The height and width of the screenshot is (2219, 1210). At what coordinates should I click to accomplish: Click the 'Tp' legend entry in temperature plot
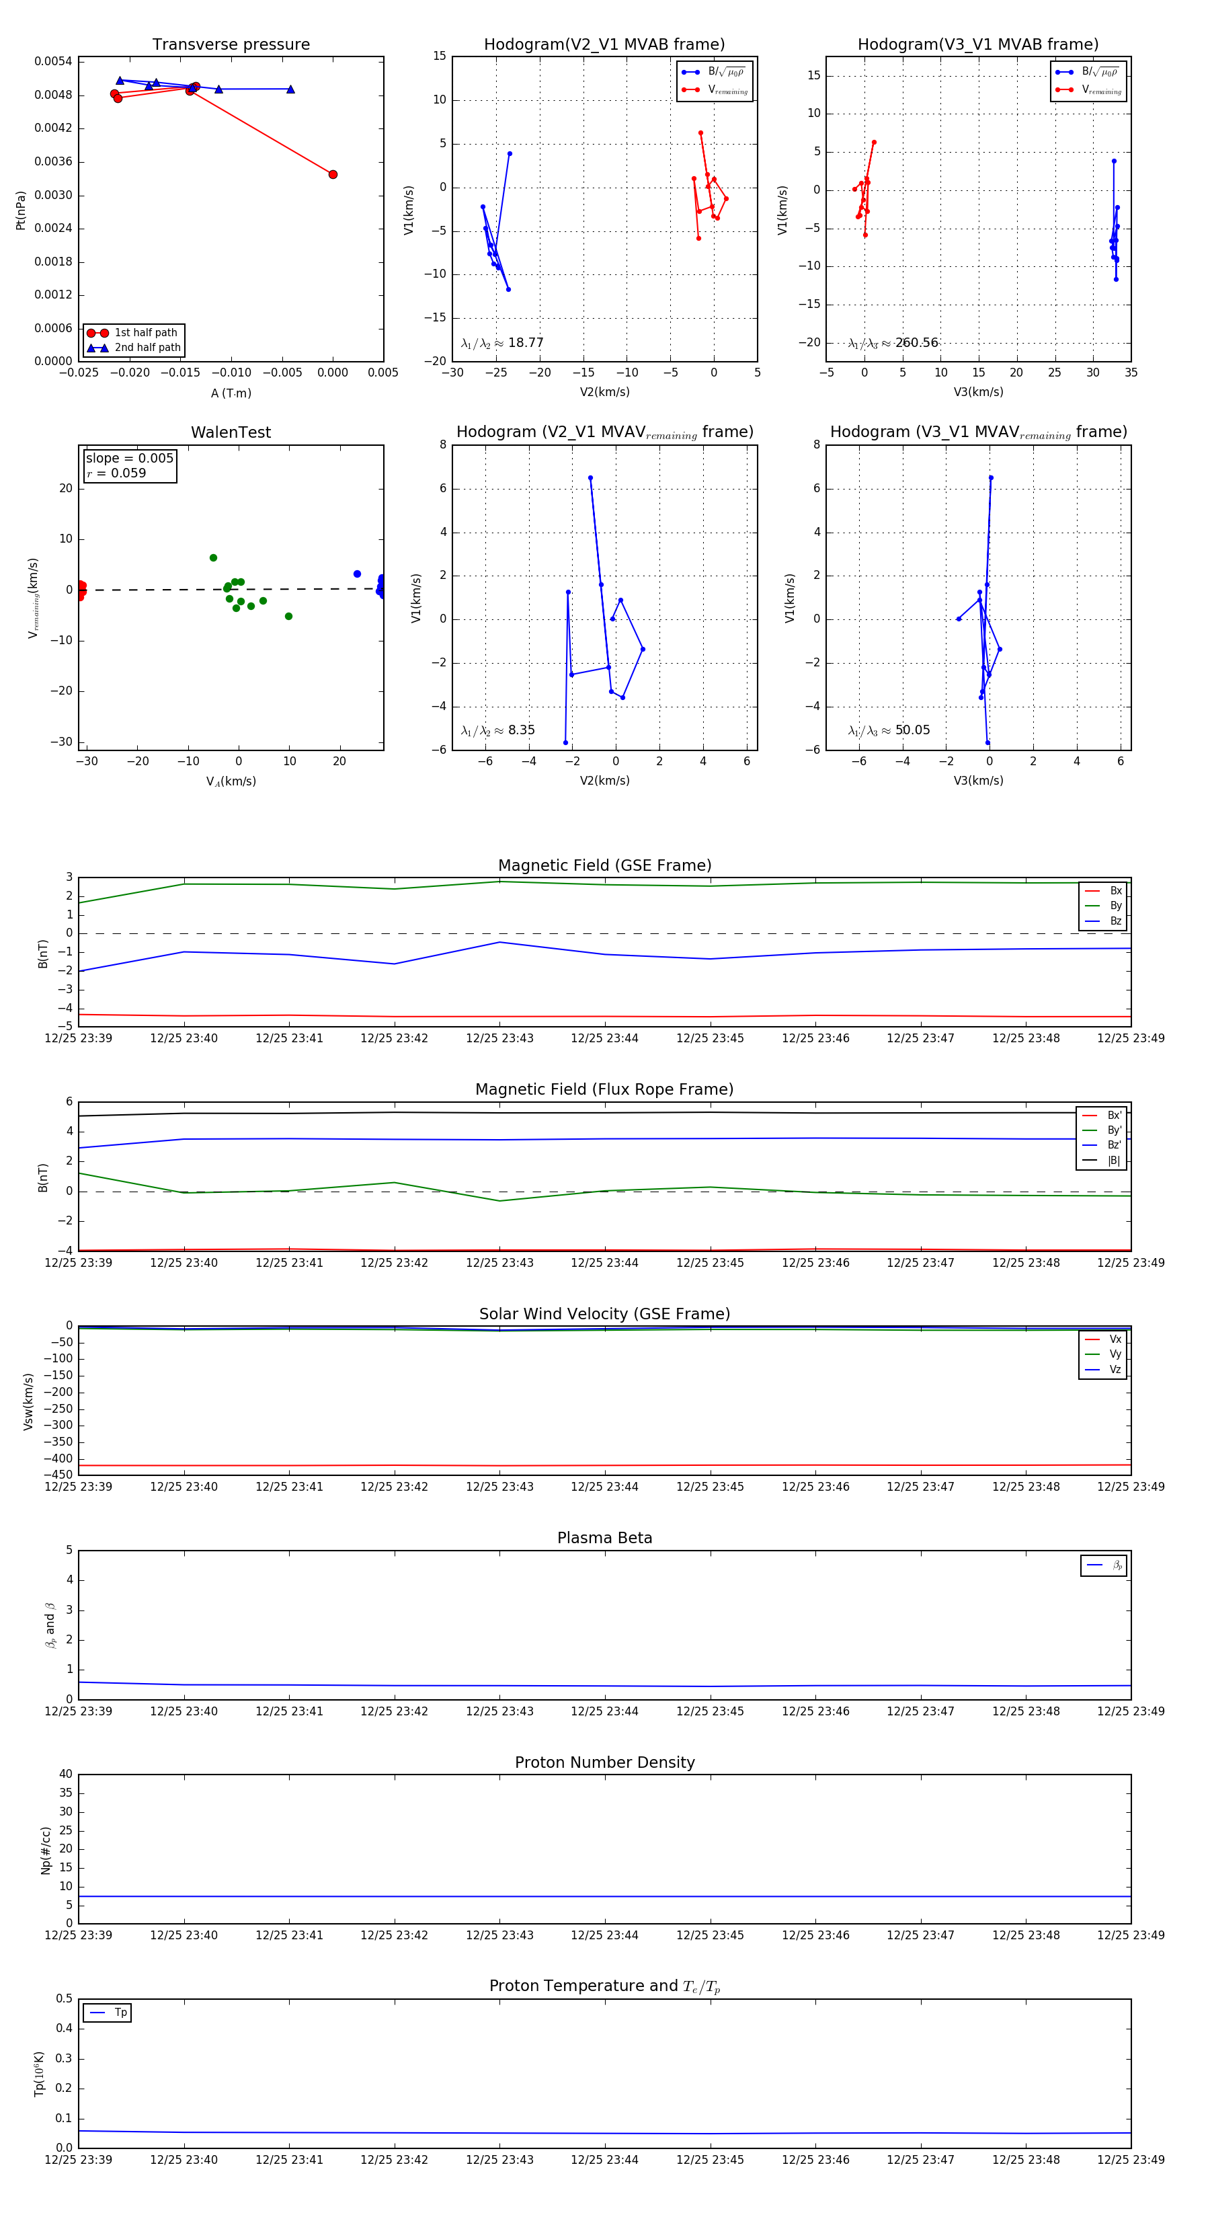[108, 2013]
